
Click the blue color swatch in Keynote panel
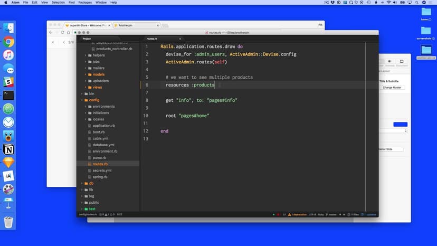401,124
